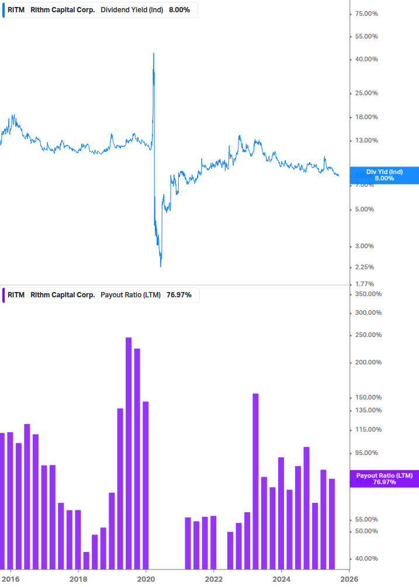Click the purple 'Payout Ratio (LTM) 76.97%' axis tag
Viewport: 419px width, 587px height.
384,479
